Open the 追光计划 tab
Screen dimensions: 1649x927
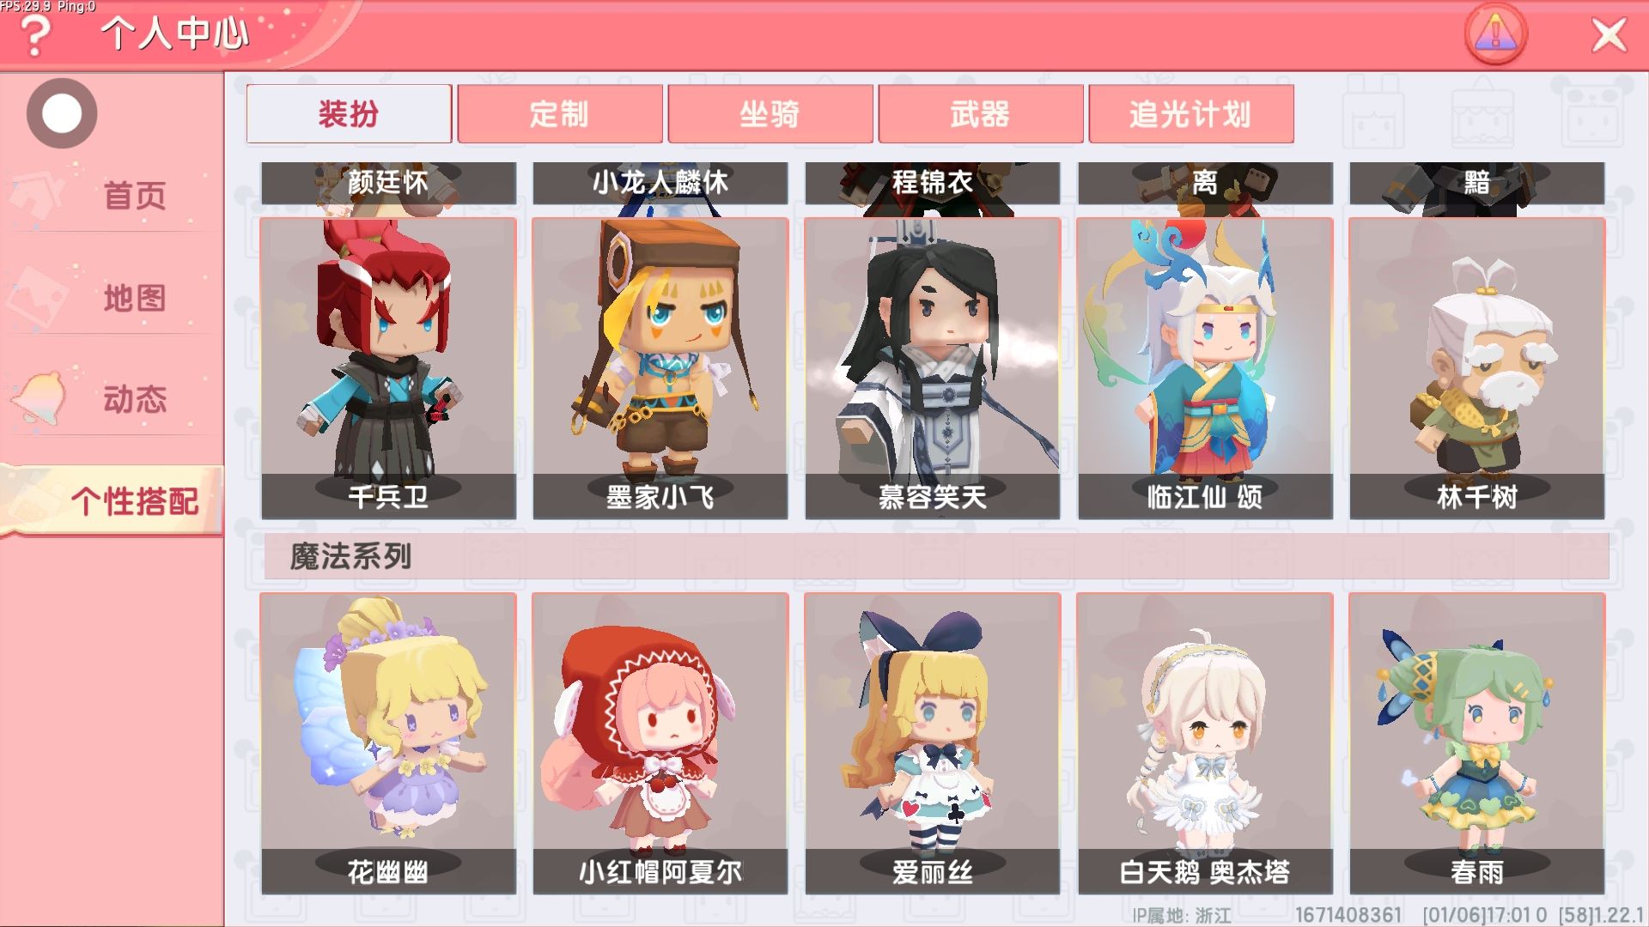tap(1191, 113)
